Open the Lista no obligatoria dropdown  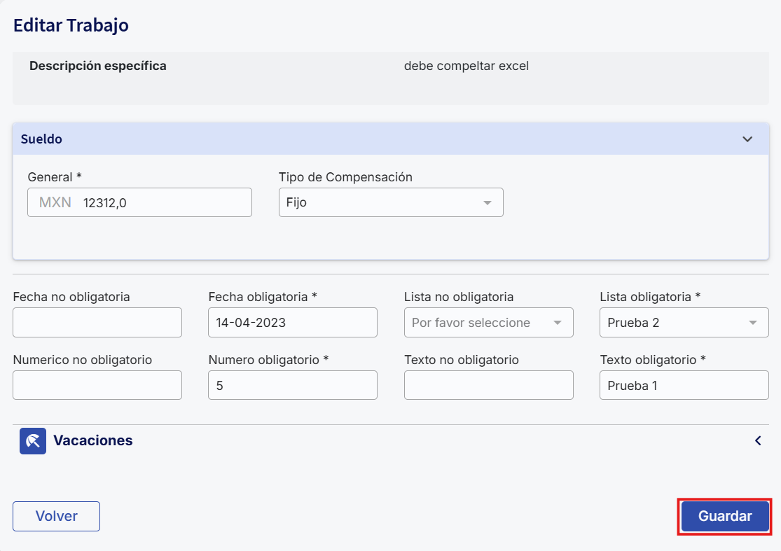[x=488, y=323]
